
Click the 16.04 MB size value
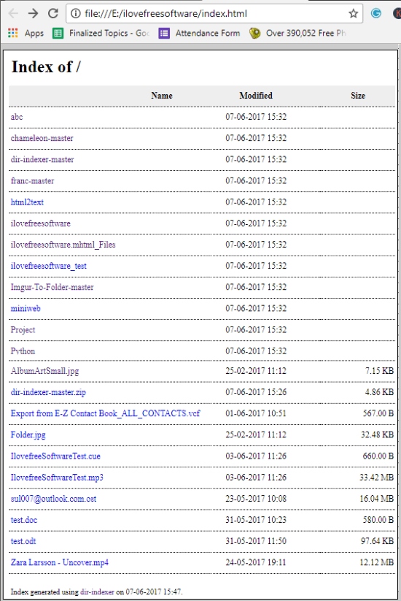[x=376, y=499]
